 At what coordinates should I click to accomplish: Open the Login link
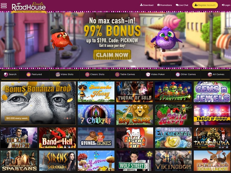(226, 5)
